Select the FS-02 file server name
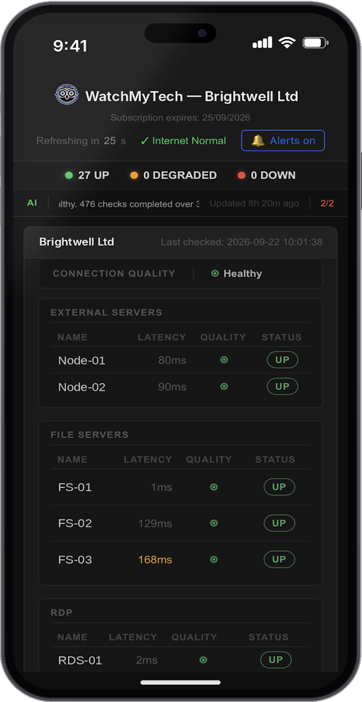 (75, 523)
